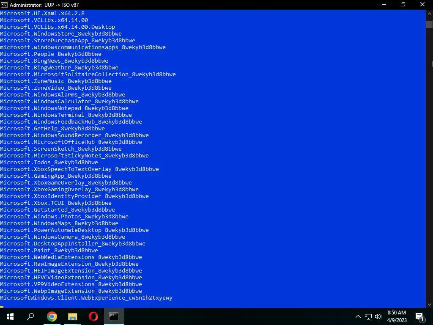Click the Microsoft.Xbox.TCUI line
This screenshot has width=433, height=325.
point(56,203)
